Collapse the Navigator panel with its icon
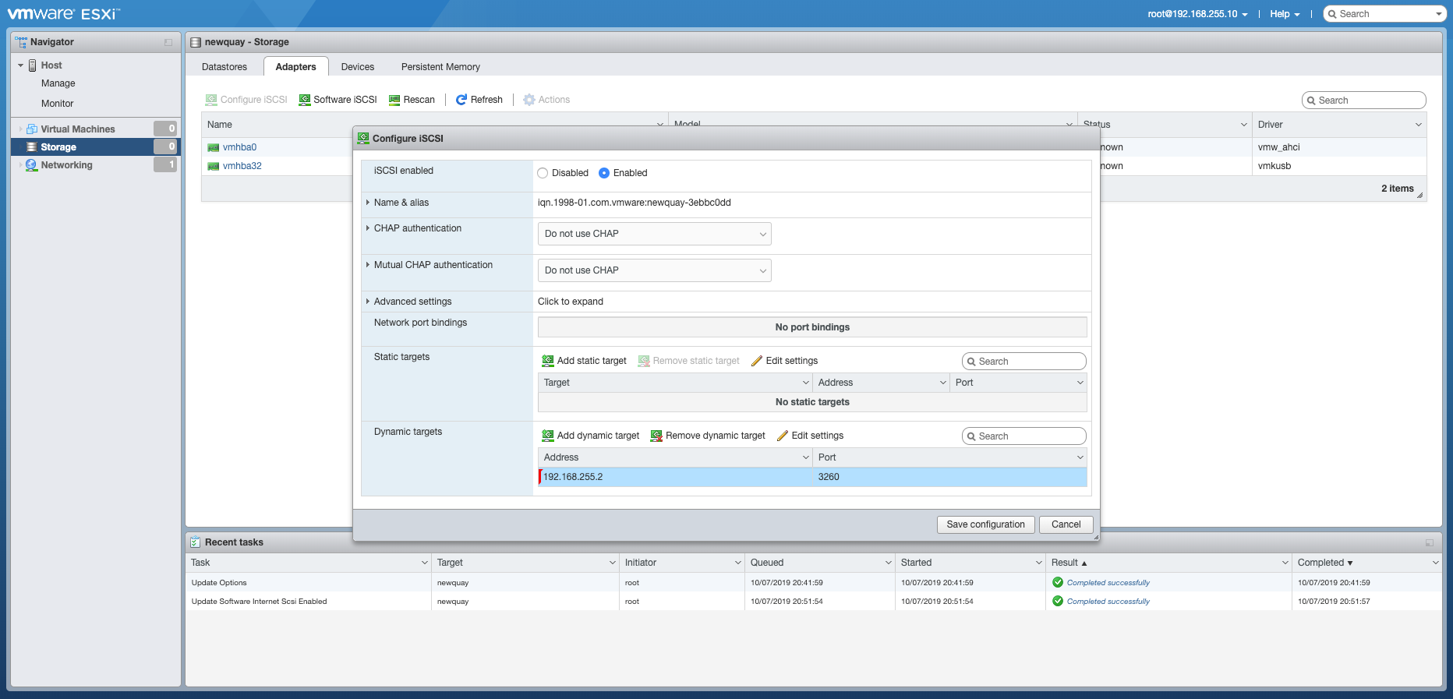 168,42
